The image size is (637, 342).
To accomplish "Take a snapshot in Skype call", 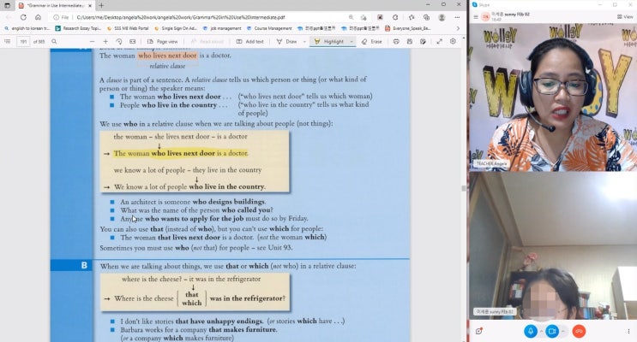I will point(479,331).
